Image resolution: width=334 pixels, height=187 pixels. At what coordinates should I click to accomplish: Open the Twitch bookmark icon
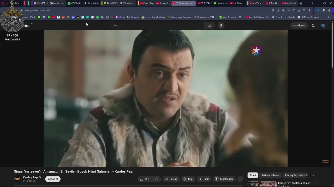pos(44,17)
